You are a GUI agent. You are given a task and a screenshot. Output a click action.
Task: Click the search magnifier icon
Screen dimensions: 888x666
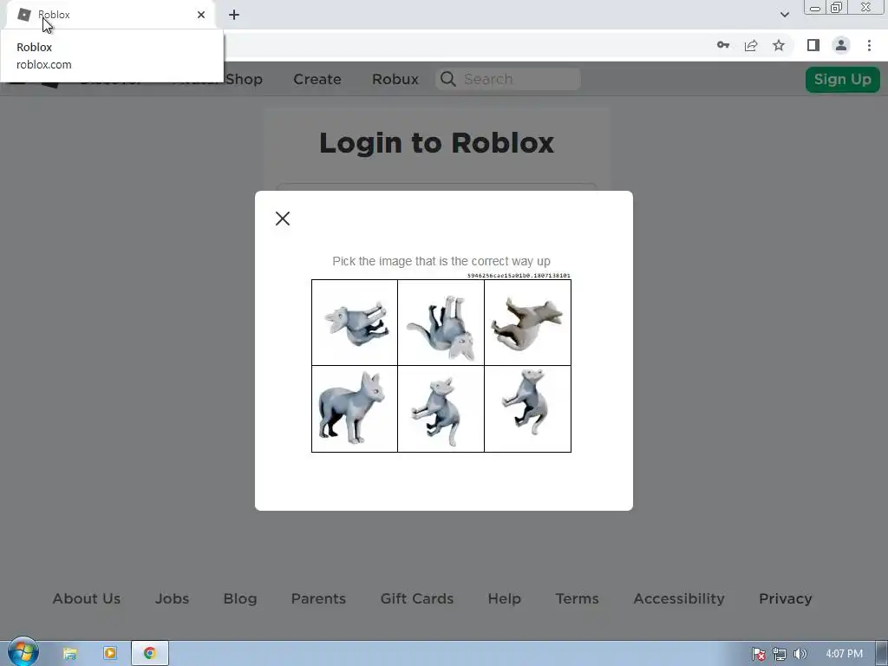coord(448,79)
